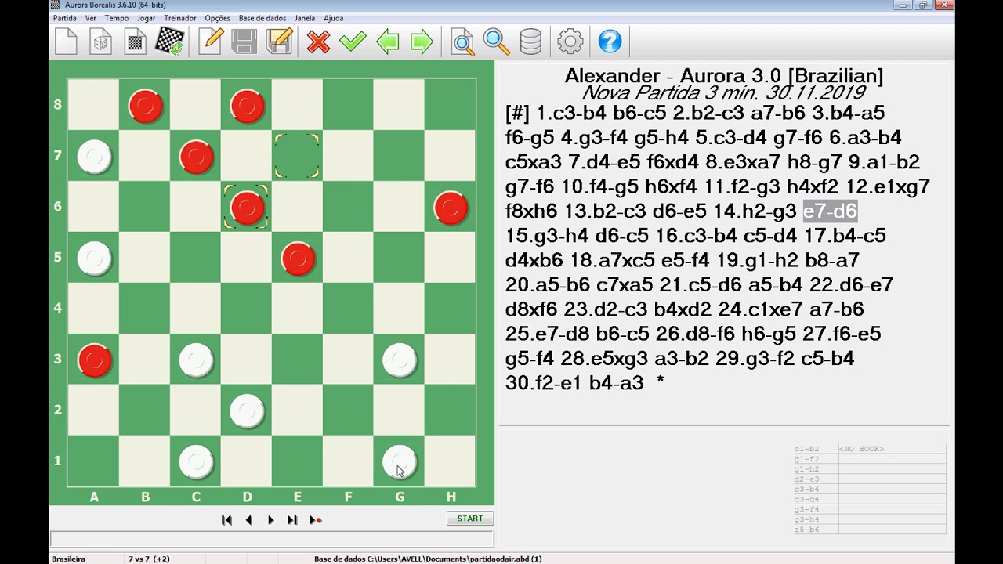Open the Janela menu

(305, 18)
